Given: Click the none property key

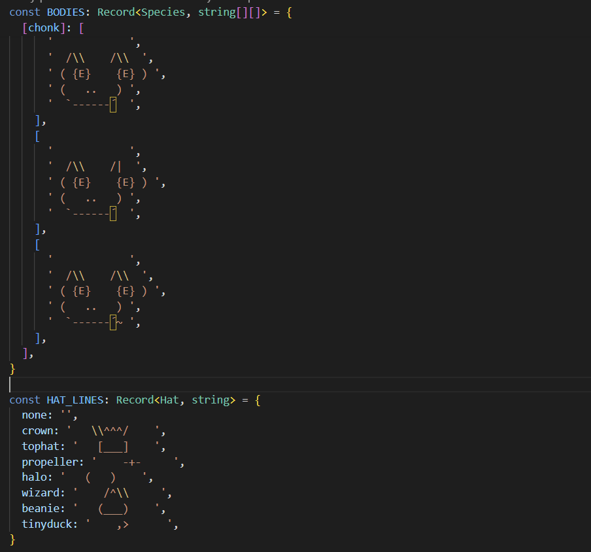Looking at the screenshot, I should click(34, 415).
